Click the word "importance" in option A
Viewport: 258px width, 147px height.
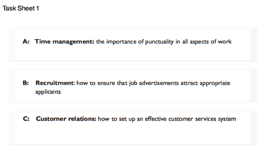119,42
